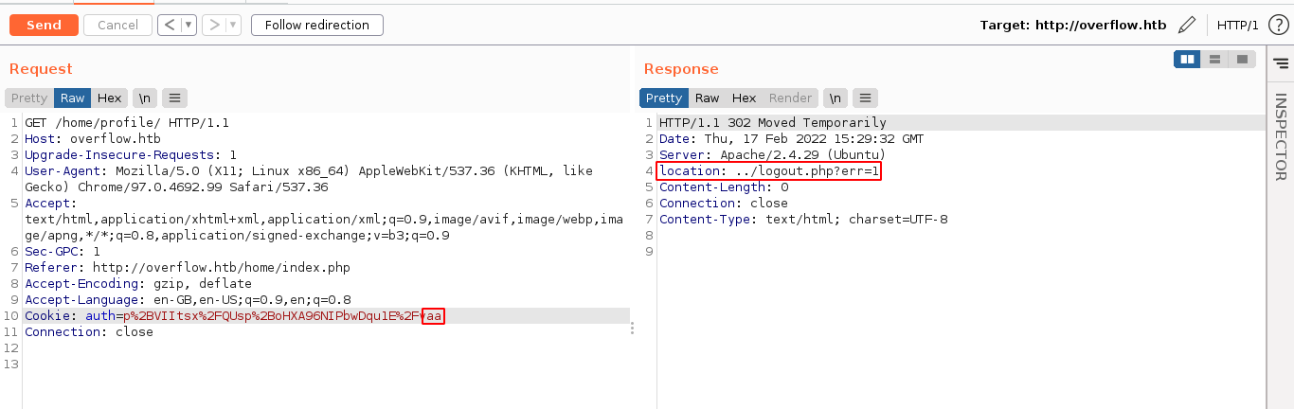The image size is (1294, 409).
Task: Expand the Inspector panel lines icon
Action: [1280, 62]
